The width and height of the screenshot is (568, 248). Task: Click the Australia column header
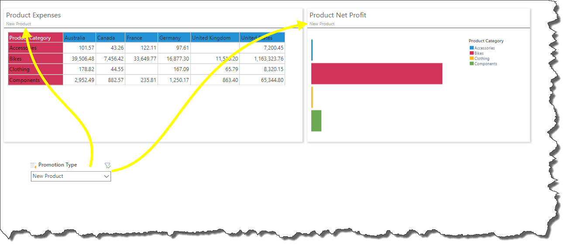(79, 38)
